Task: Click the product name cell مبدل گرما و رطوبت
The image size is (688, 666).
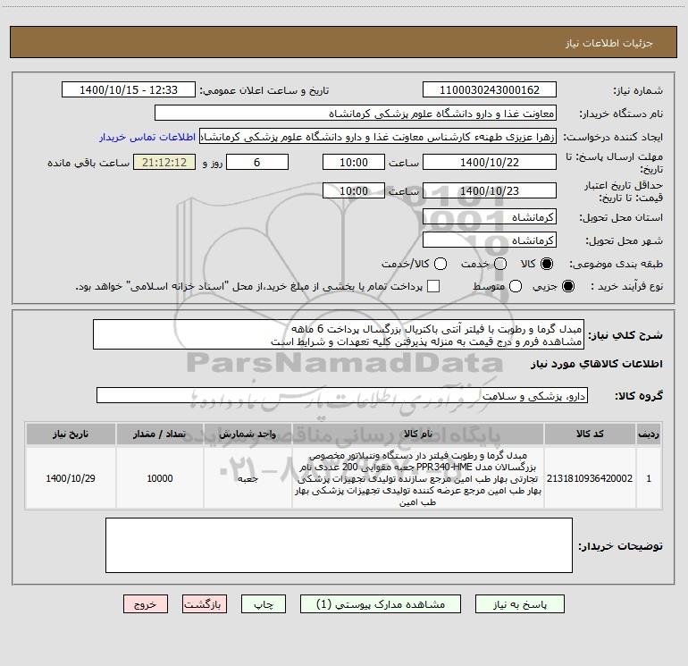Action: coord(418,478)
